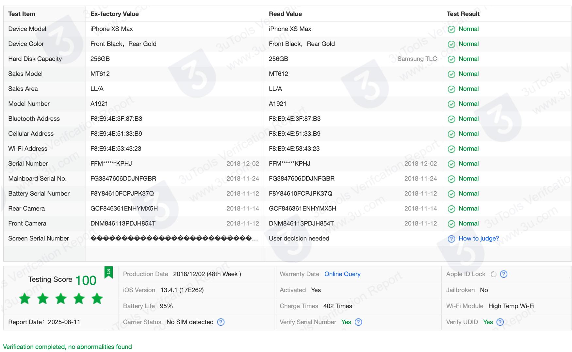The width and height of the screenshot is (572, 352).
Task: Click the check icon in the Sales Model row
Action: pyautogui.click(x=451, y=74)
